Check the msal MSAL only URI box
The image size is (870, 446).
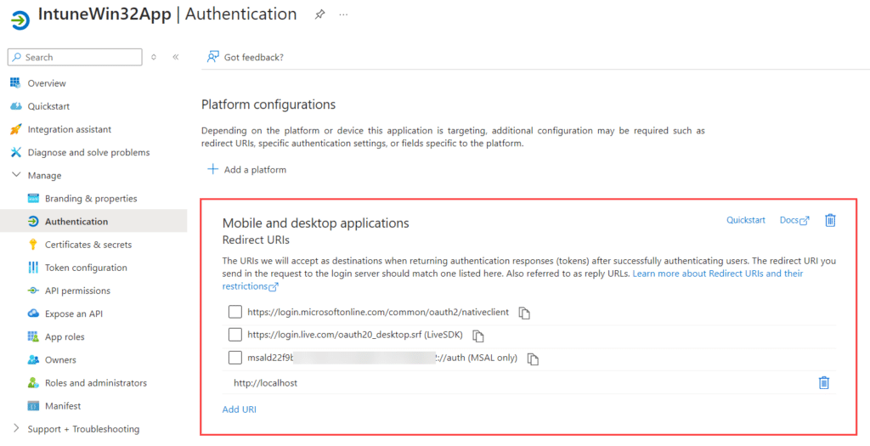[235, 358]
